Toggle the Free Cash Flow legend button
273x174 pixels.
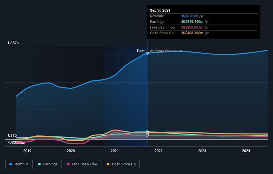coord(82,164)
